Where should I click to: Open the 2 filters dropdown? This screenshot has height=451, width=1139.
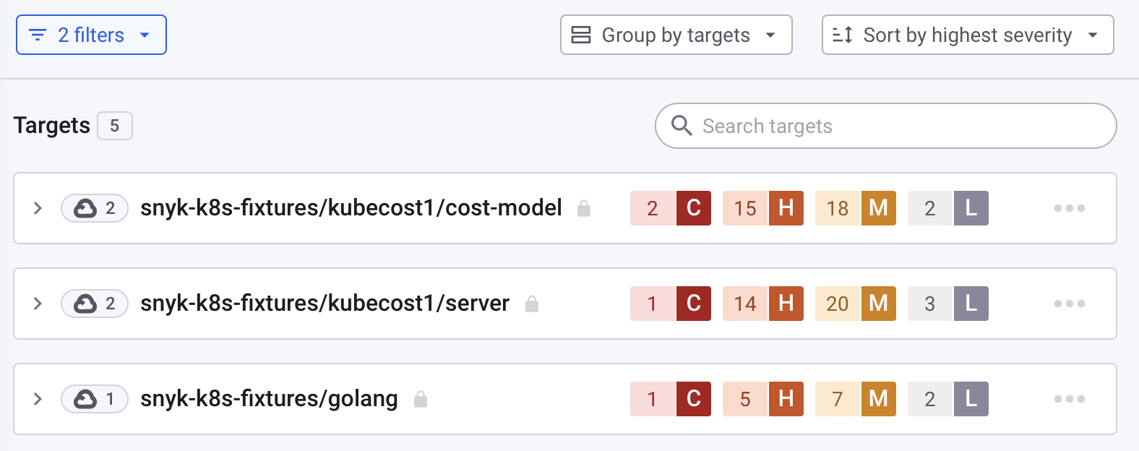(x=91, y=35)
